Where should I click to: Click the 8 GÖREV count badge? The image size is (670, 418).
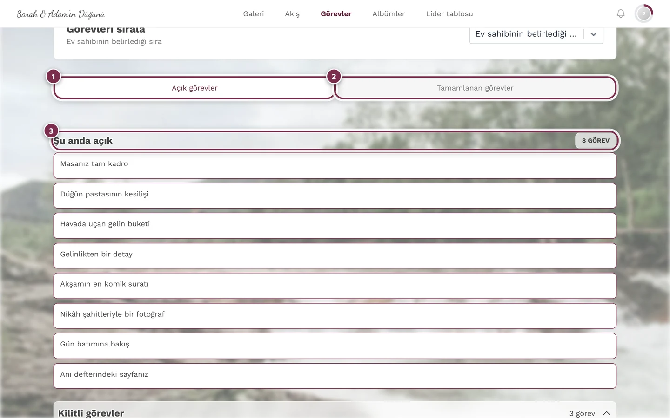[596, 141]
